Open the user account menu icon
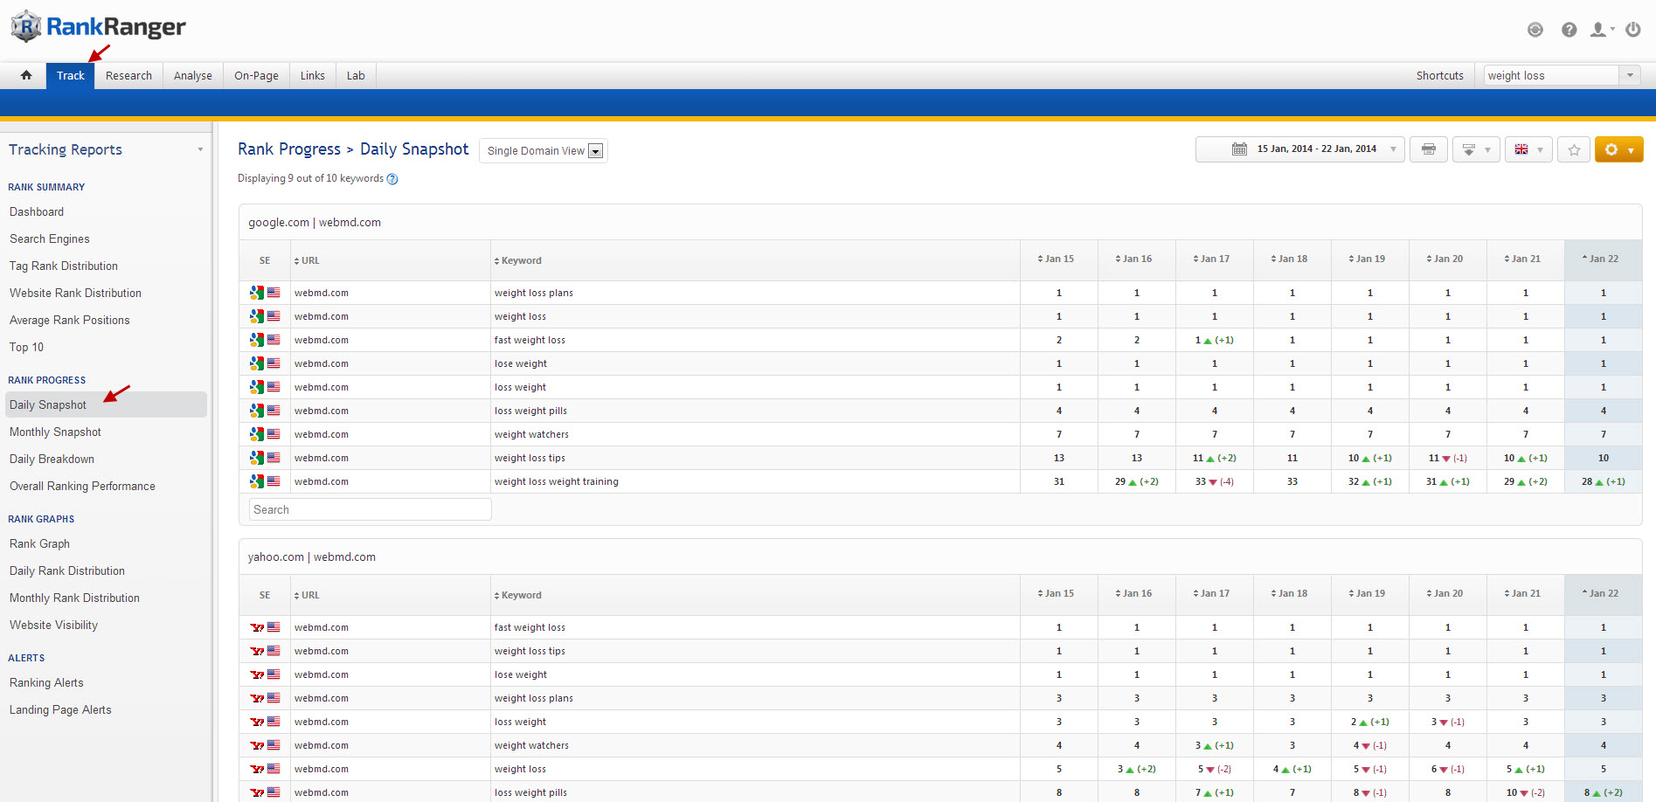Screen dimensions: 1656x802 [x=1600, y=30]
